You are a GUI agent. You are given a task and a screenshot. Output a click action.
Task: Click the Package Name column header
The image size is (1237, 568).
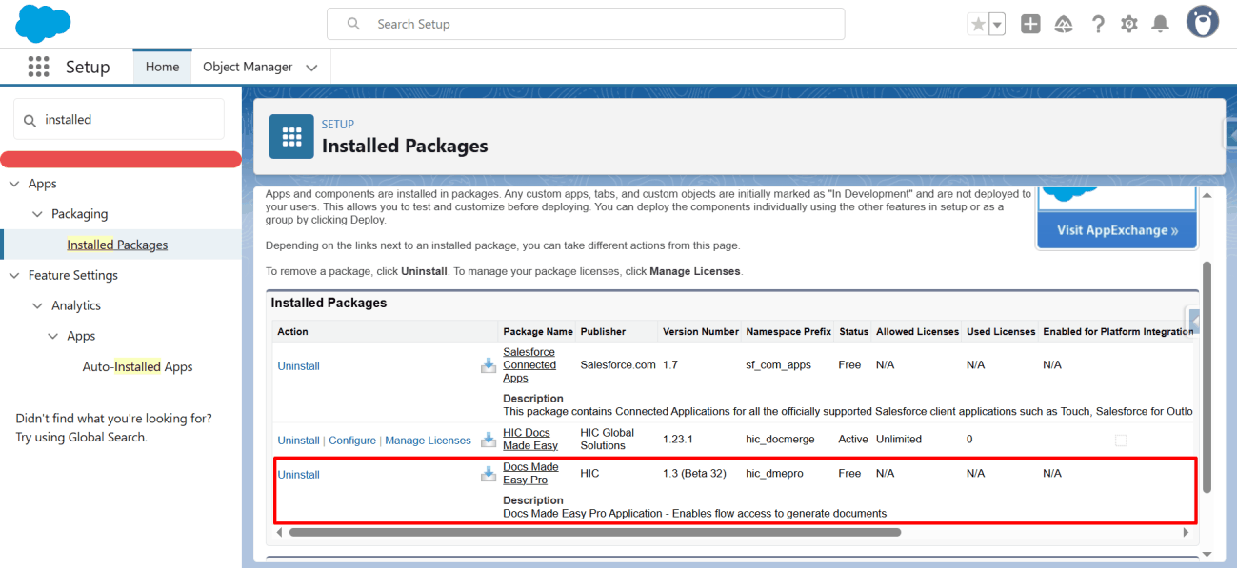538,332
